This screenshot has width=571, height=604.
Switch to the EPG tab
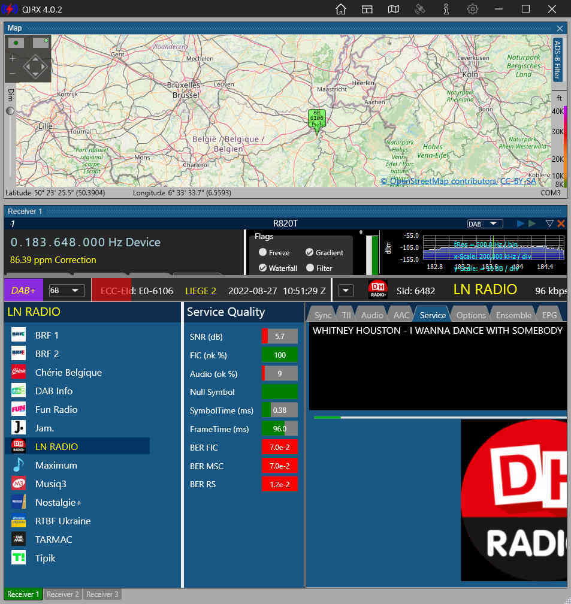tap(549, 315)
